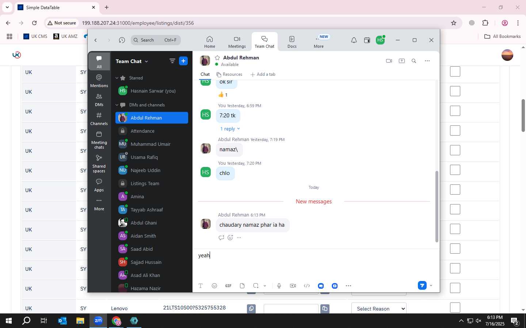This screenshot has height=328, width=526.
Task: Attach a file icon in composer
Action: (242, 286)
